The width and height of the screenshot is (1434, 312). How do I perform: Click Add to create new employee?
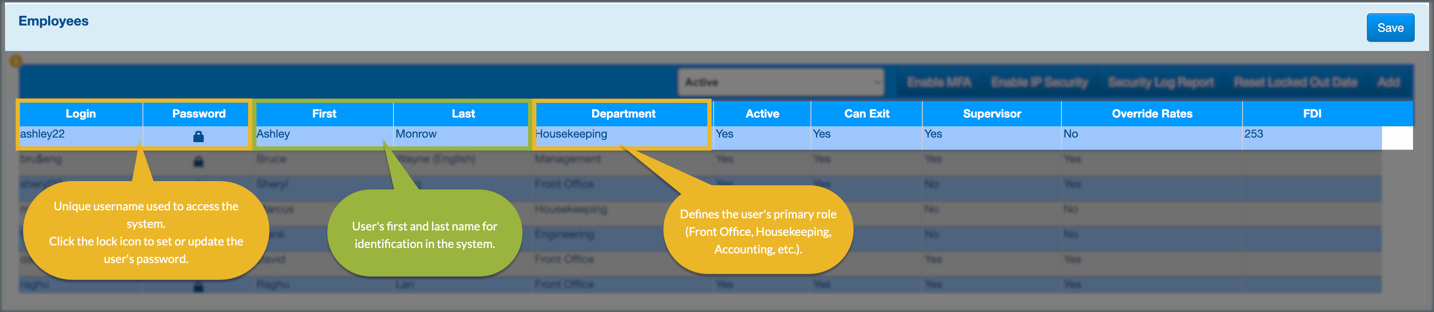(1388, 82)
